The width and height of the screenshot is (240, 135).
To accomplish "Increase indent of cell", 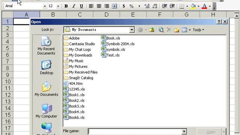I will pyautogui.click(x=172, y=6).
